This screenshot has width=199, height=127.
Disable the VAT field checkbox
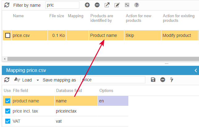(x=8, y=121)
